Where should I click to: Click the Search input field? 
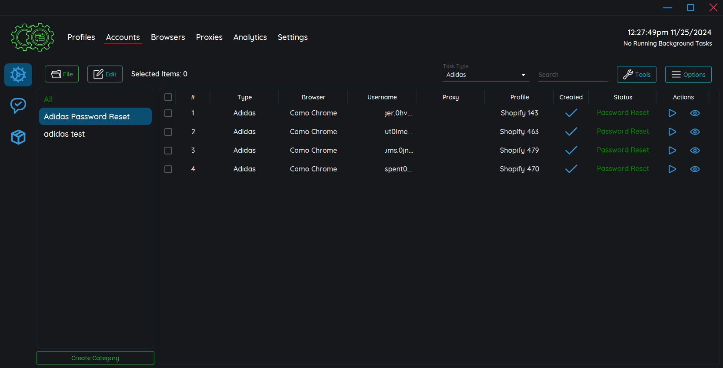pos(573,75)
